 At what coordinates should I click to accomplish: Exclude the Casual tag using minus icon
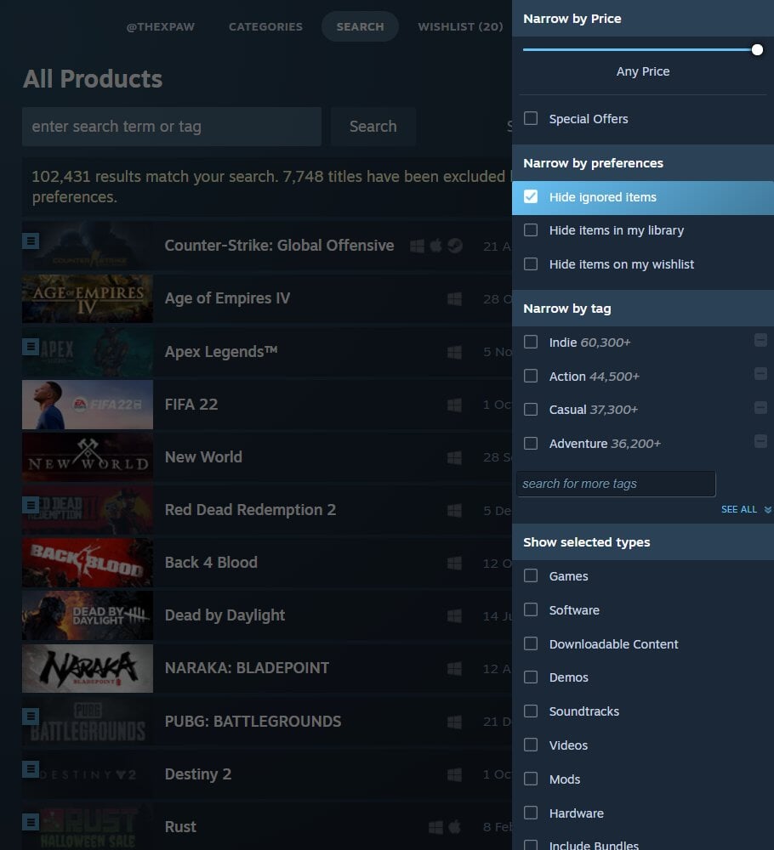[760, 407]
